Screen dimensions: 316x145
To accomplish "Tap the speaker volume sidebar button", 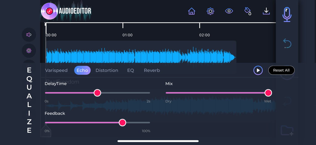I will point(29,35).
